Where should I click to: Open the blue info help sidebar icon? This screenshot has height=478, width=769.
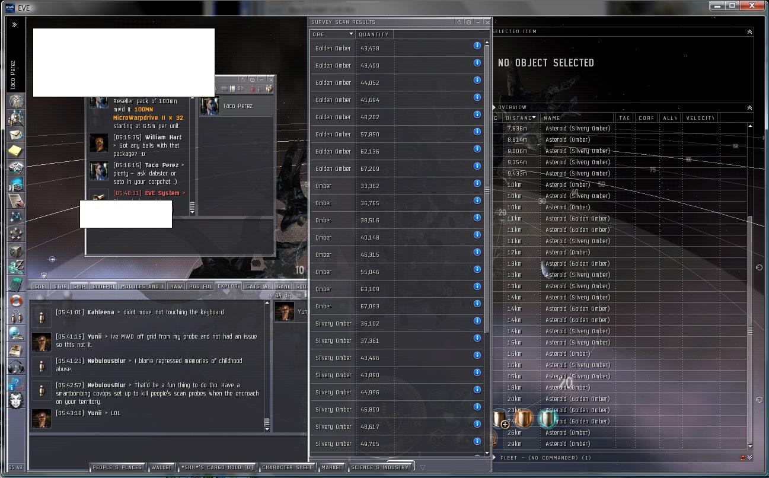15,384
